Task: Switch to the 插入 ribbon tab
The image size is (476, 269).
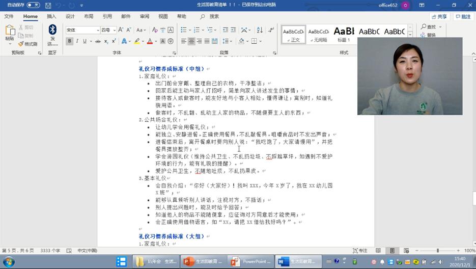Action: click(51, 16)
